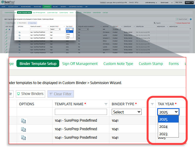Screen dimensions: 195x154
Task: Open the Binder Type Select dropdown, enlarged view
Action: point(127,112)
